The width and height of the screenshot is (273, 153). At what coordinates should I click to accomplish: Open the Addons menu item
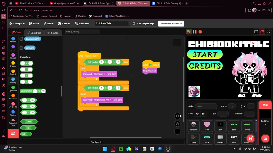[x=64, y=24]
